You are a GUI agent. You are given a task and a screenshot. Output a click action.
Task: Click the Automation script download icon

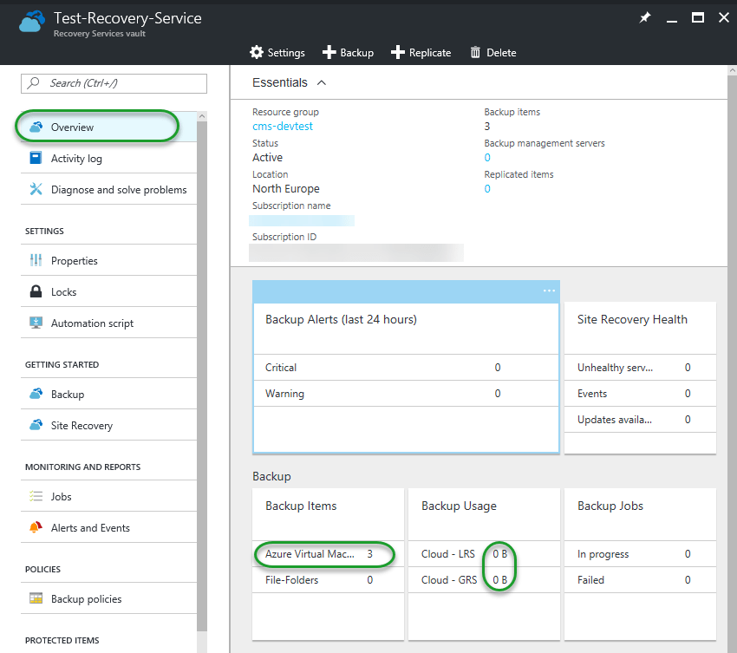pos(36,323)
